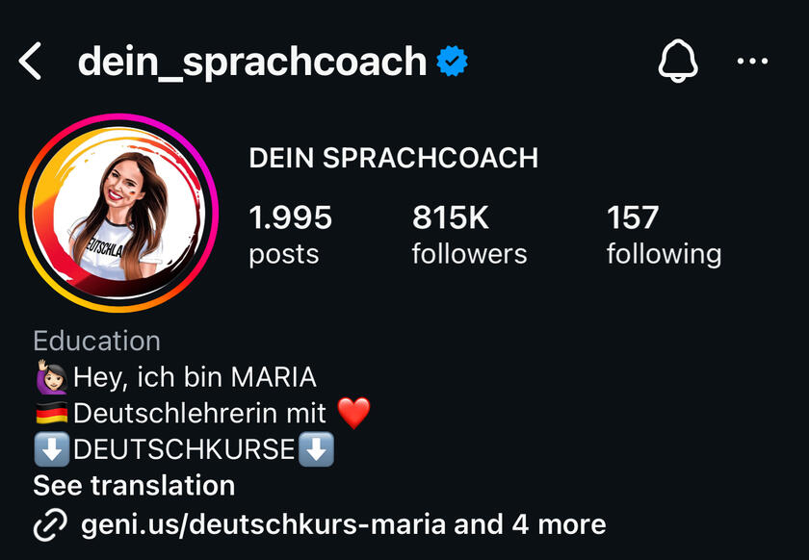Tap the 1.995 posts count
The width and height of the screenshot is (809, 560).
[291, 235]
